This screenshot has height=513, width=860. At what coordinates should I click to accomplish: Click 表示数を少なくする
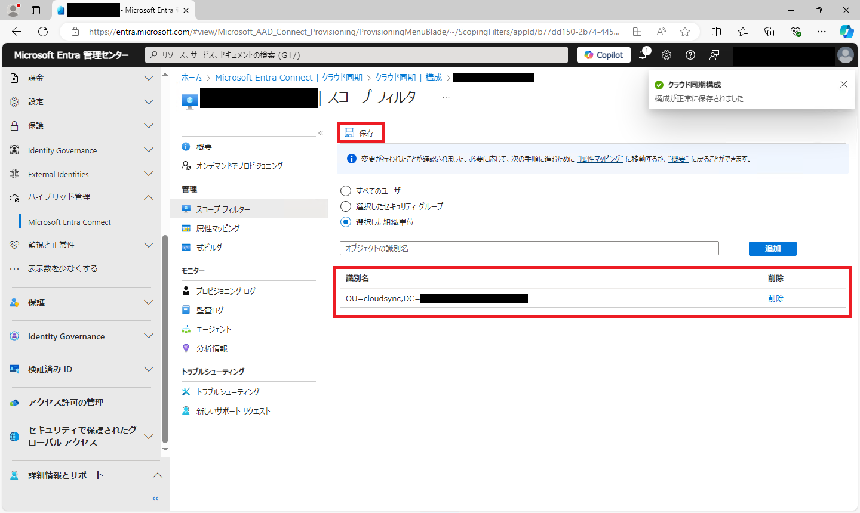point(63,268)
